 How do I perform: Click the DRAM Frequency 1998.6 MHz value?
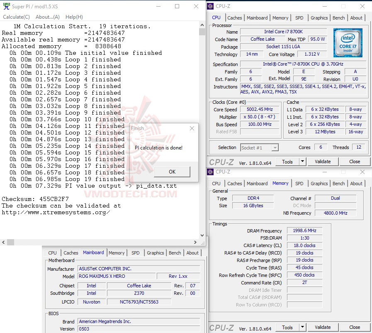tap(304, 230)
